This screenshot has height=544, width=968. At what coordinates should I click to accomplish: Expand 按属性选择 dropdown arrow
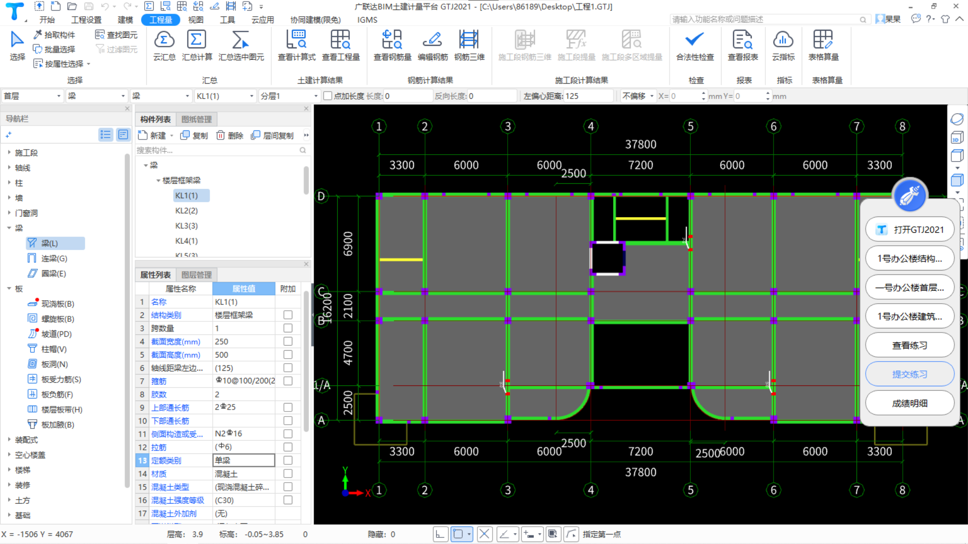[x=89, y=64]
